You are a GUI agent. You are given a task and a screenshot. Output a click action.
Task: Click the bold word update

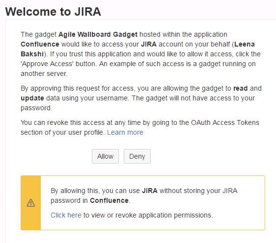click(32, 98)
